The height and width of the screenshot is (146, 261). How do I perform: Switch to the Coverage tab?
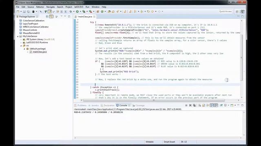[139, 105]
